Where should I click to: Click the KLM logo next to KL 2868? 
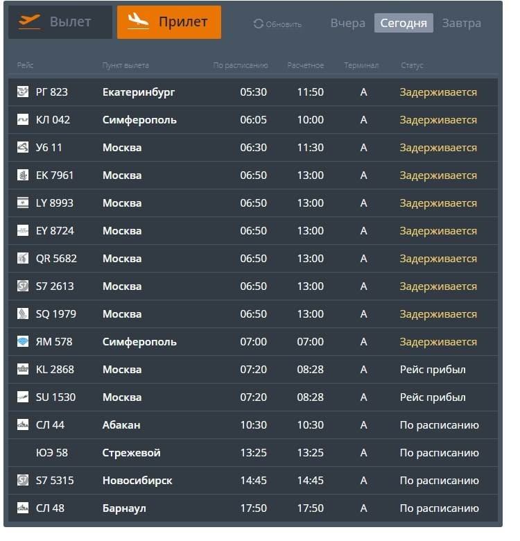tap(22, 369)
